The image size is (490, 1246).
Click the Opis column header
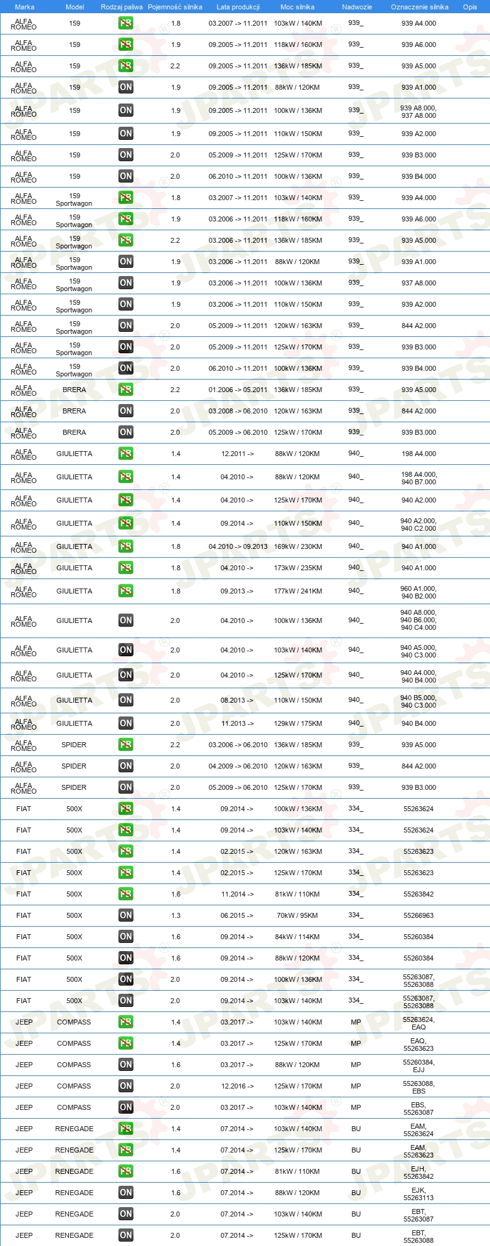[x=470, y=7]
